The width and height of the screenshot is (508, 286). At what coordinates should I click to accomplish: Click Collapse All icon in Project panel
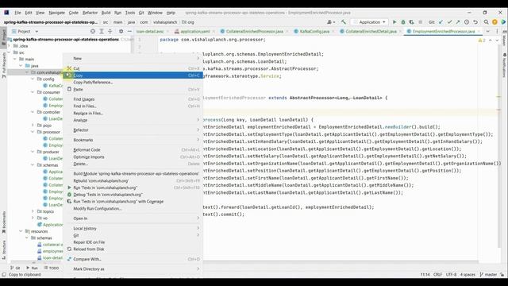(110, 32)
